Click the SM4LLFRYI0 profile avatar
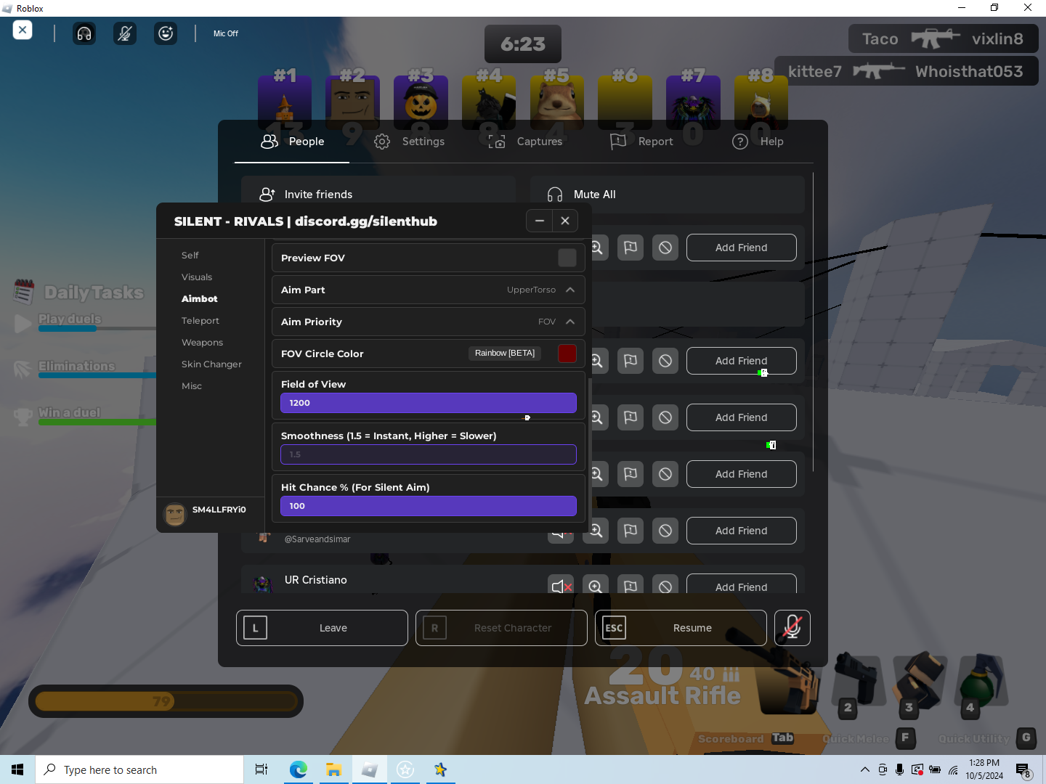 coord(175,514)
